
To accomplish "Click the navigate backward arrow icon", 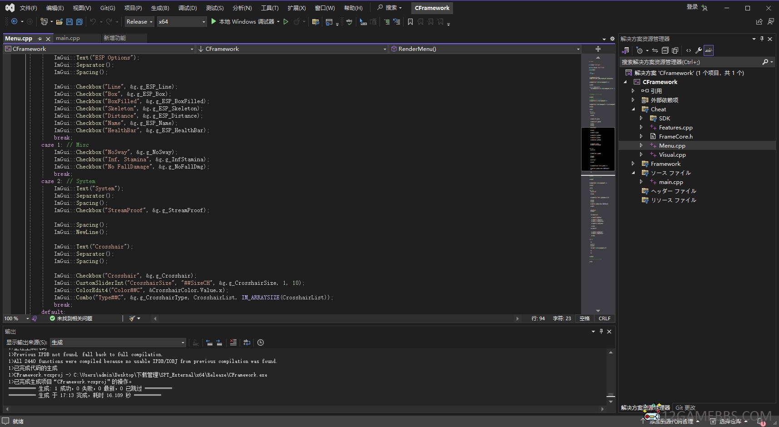I will pyautogui.click(x=15, y=21).
